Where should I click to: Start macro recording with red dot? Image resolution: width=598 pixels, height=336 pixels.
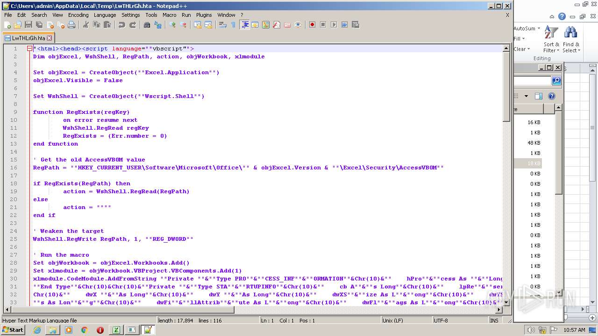pyautogui.click(x=312, y=25)
